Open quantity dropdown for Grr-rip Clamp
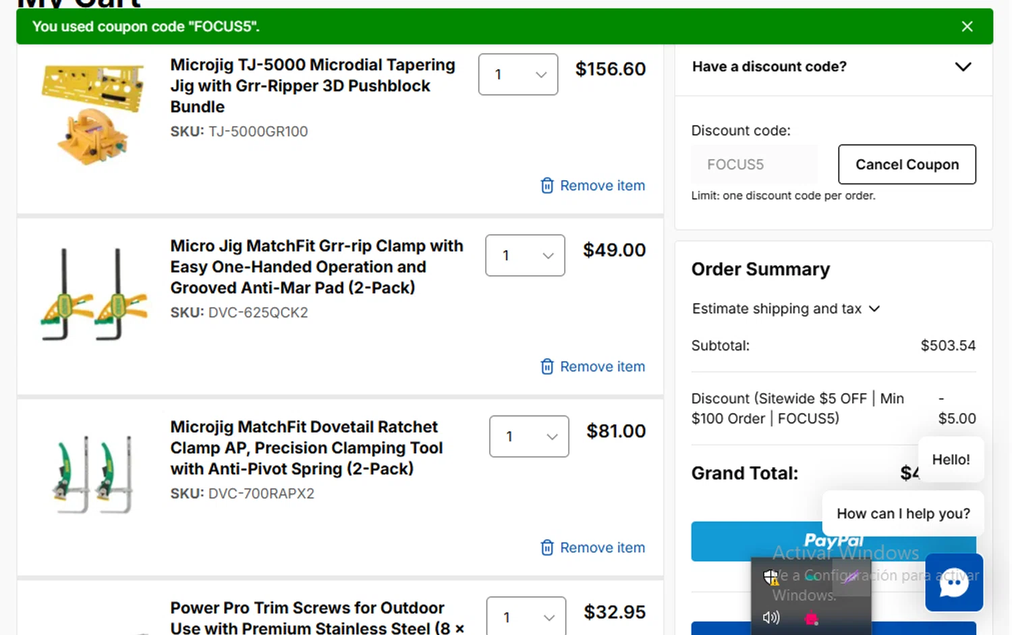Viewport: 1012px width, 635px height. pyautogui.click(x=525, y=255)
